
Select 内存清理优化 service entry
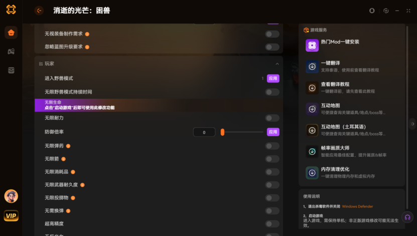(x=352, y=173)
